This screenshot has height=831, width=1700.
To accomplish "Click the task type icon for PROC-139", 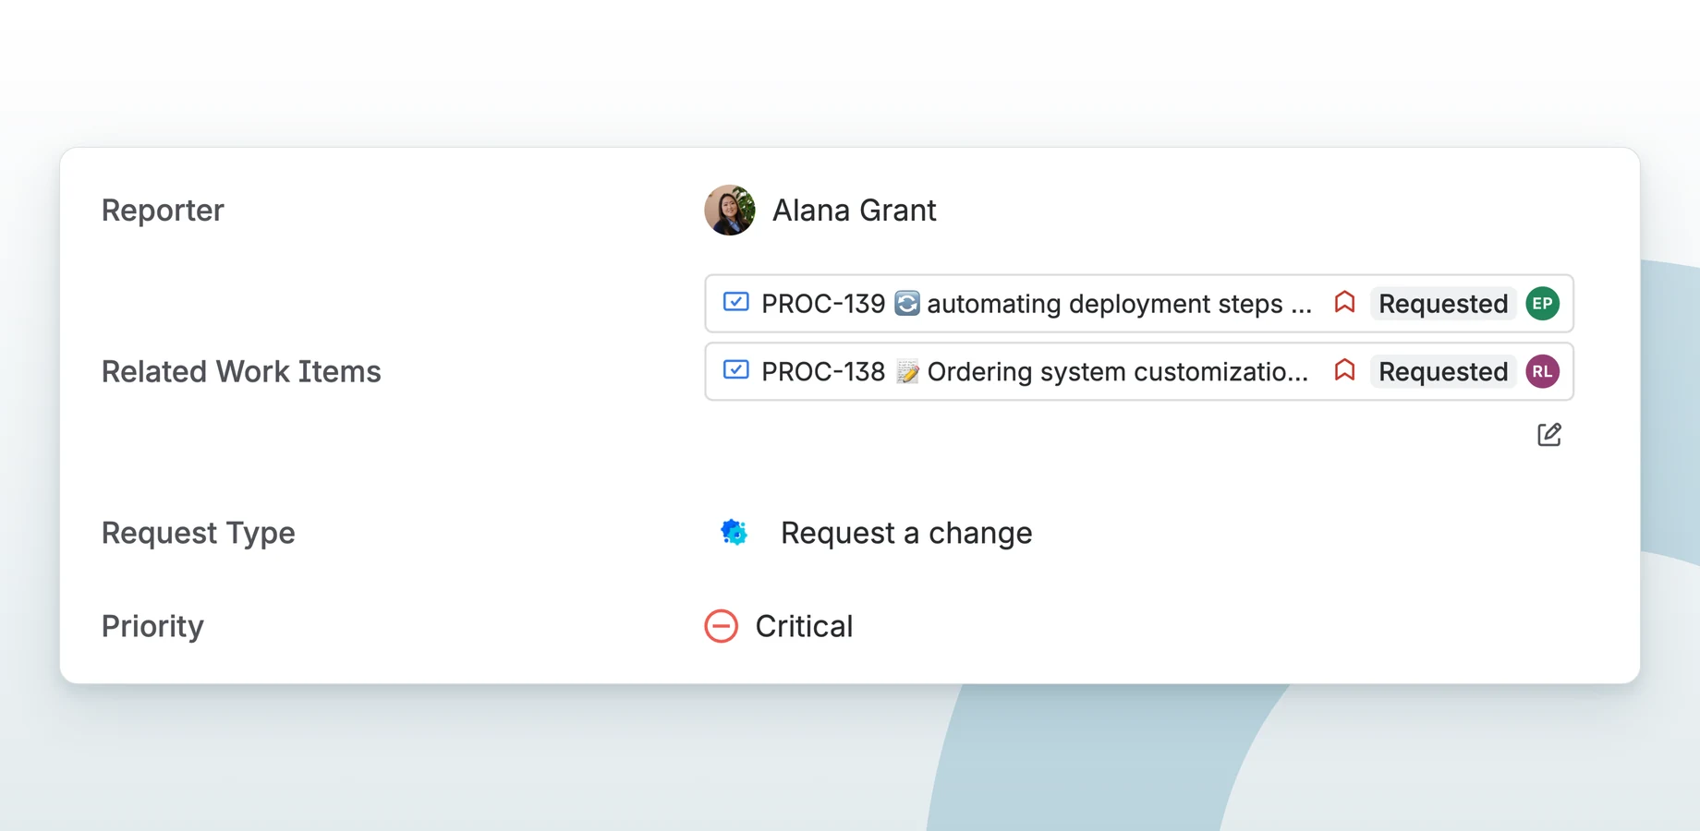I will pos(736,302).
